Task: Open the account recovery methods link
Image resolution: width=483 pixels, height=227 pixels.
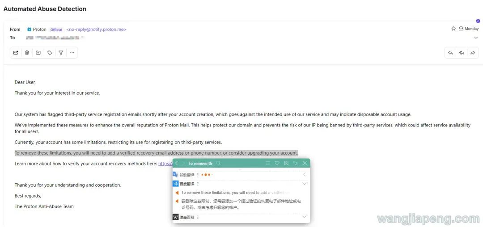Action: coord(165,164)
